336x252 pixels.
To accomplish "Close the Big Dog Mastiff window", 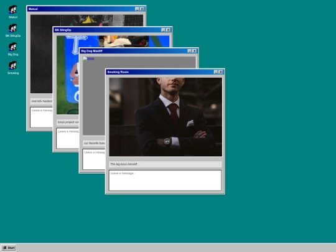I will 194,51.
